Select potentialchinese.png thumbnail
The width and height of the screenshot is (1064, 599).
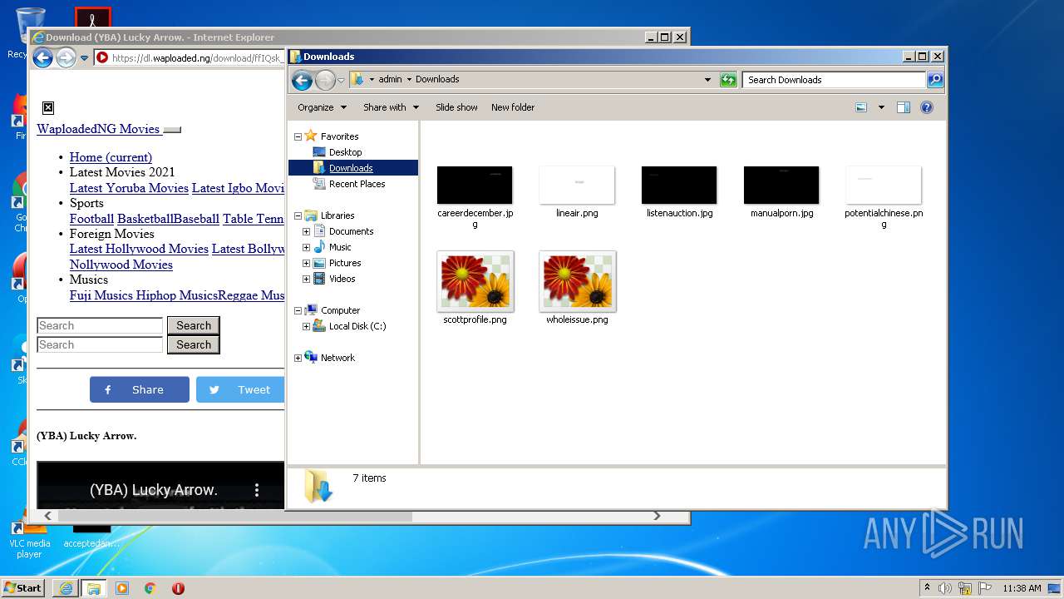click(884, 185)
